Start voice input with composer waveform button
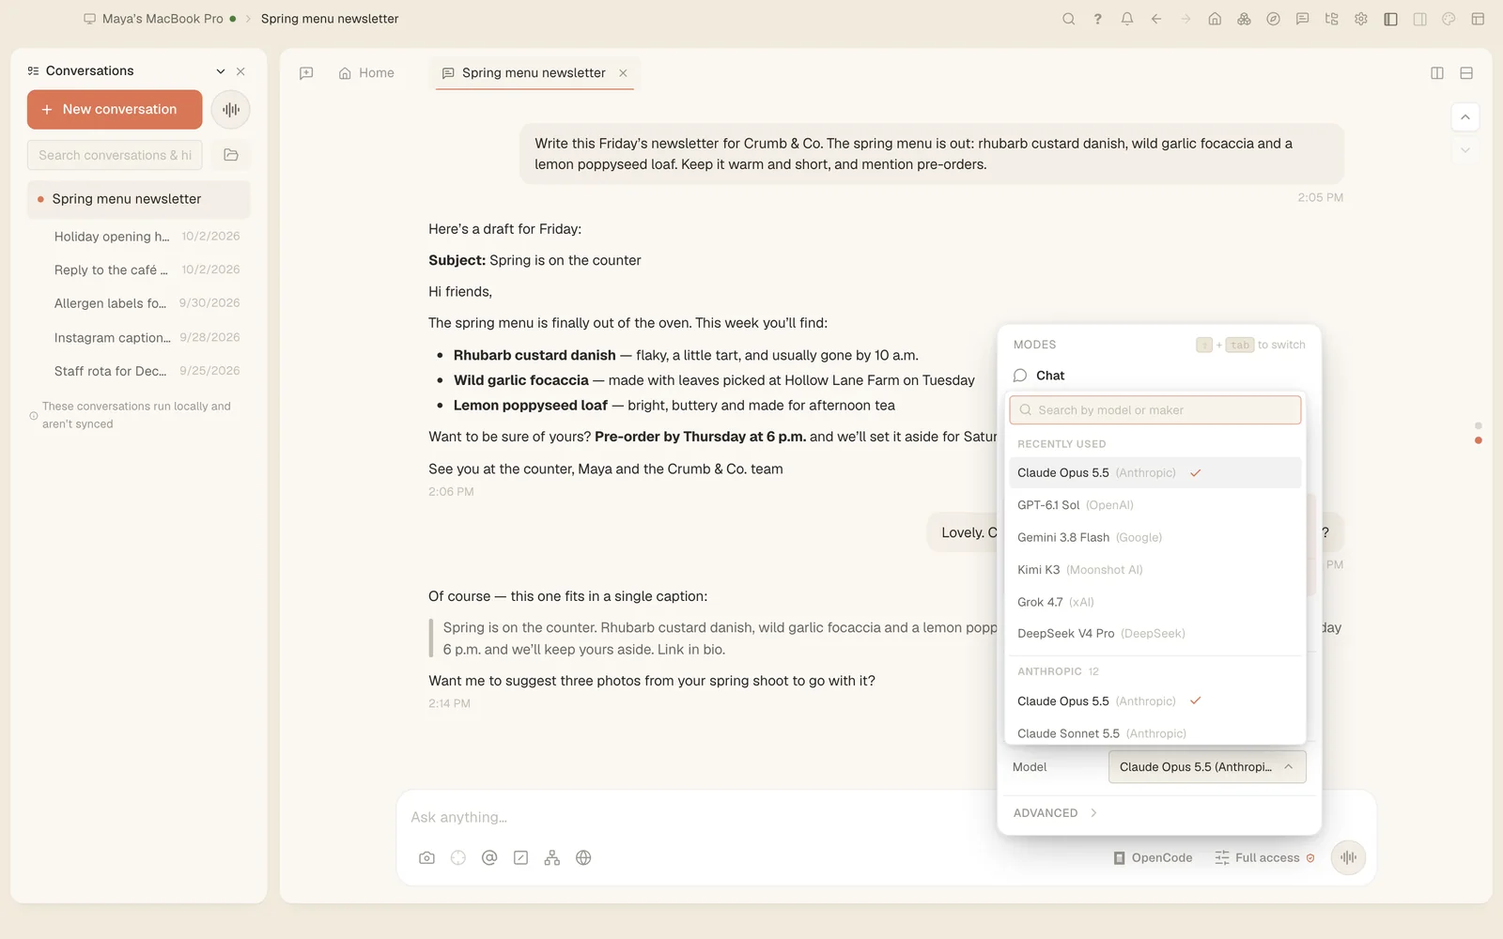Viewport: 1503px width, 939px height. 1348,857
